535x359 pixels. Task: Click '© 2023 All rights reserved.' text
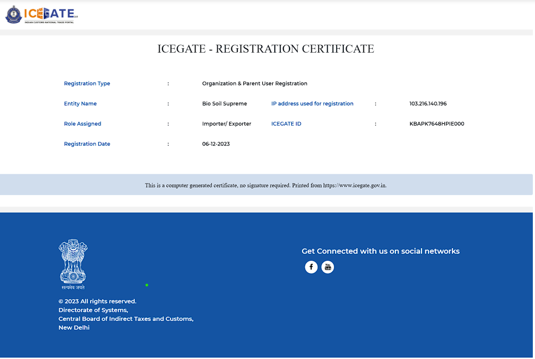point(97,301)
